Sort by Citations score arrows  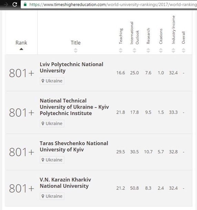click(x=161, y=50)
